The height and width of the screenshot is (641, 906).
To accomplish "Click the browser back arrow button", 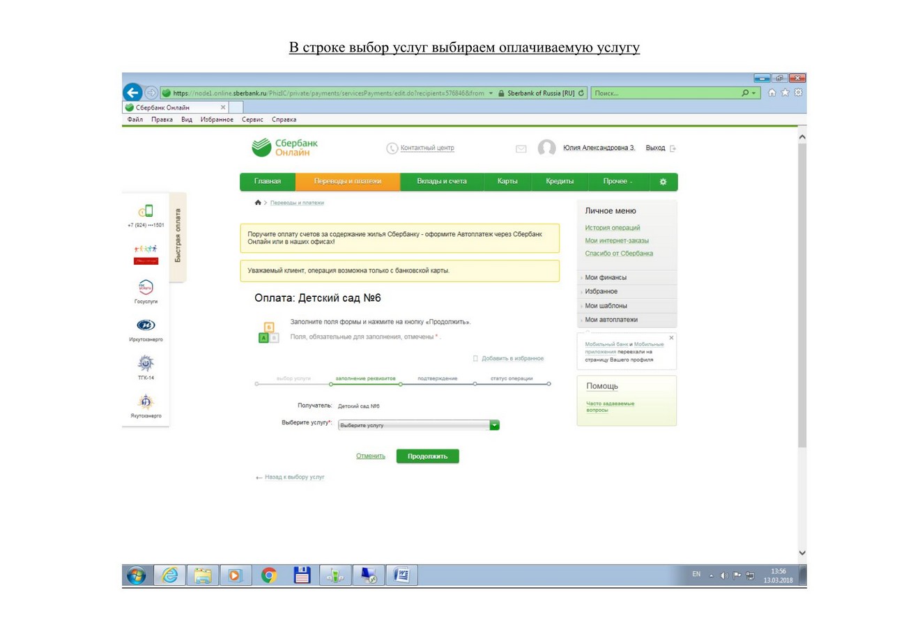I will [x=132, y=93].
